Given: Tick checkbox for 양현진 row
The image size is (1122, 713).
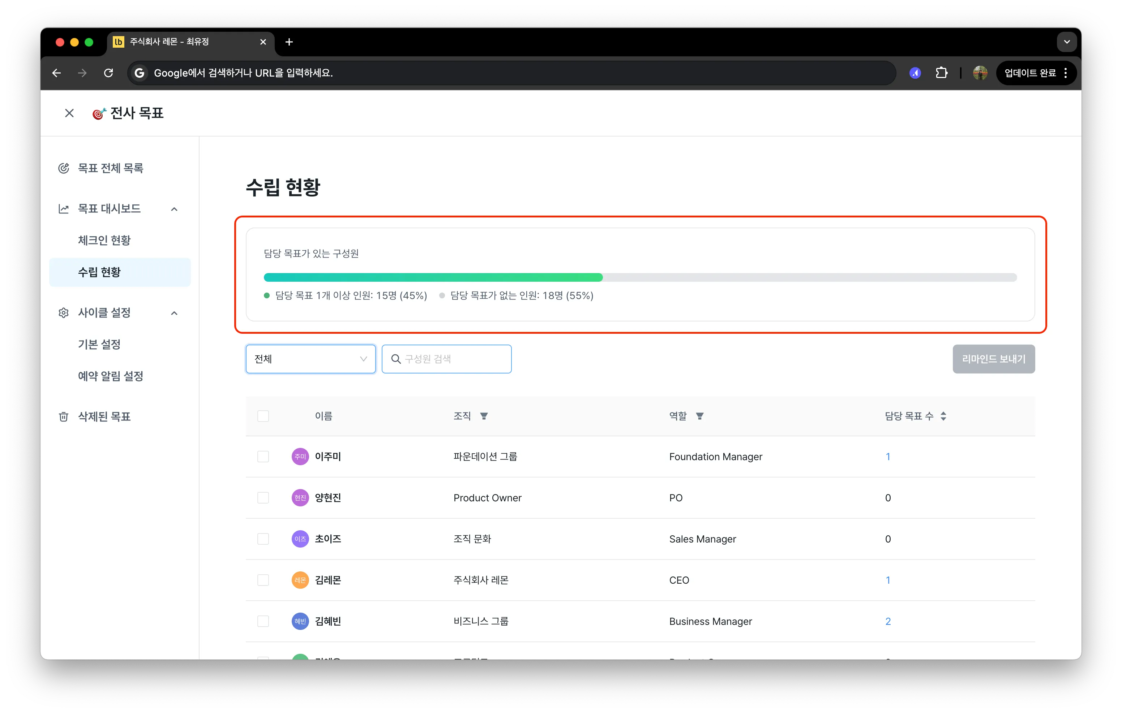Looking at the screenshot, I should point(263,498).
